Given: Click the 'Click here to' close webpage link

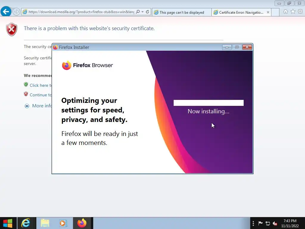Looking at the screenshot, I should 41,85.
